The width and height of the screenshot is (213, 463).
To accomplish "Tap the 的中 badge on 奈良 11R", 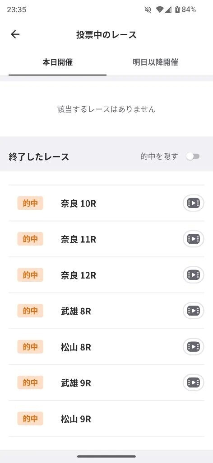I will (30, 239).
